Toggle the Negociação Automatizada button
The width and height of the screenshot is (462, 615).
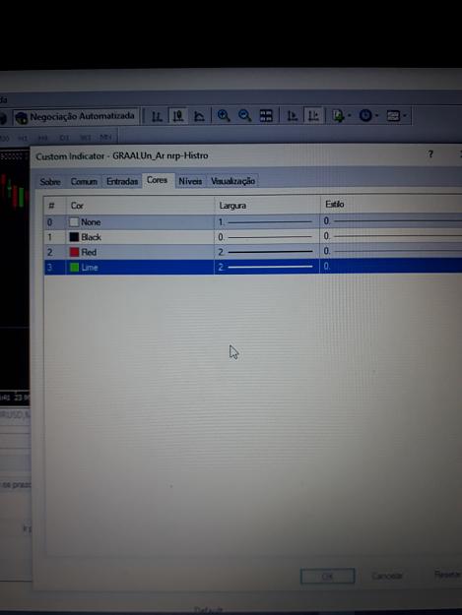point(76,116)
